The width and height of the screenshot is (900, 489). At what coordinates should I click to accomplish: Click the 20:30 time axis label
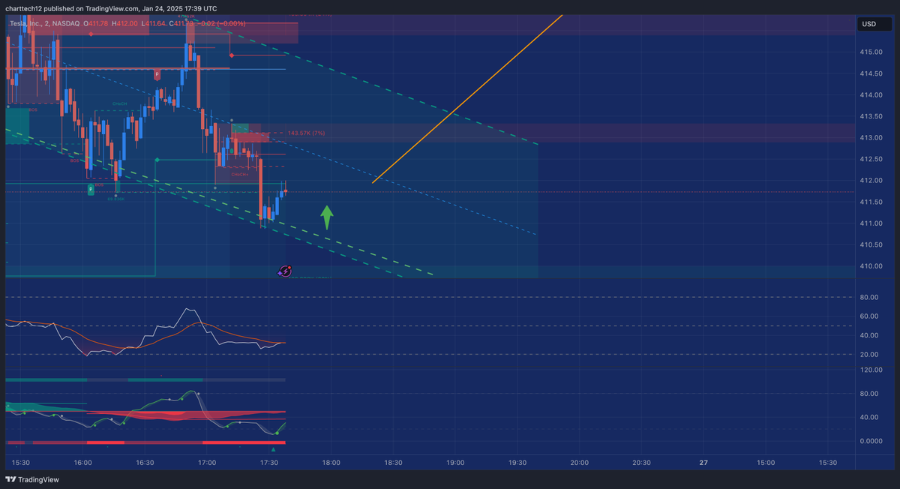click(641, 463)
